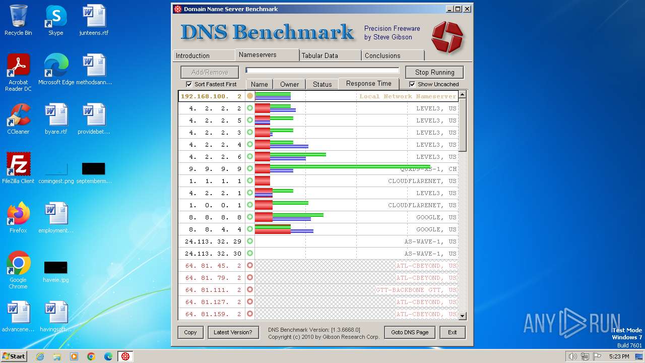Click Chrome icon in the taskbar
Screen dimensions: 645x363
[91, 356]
